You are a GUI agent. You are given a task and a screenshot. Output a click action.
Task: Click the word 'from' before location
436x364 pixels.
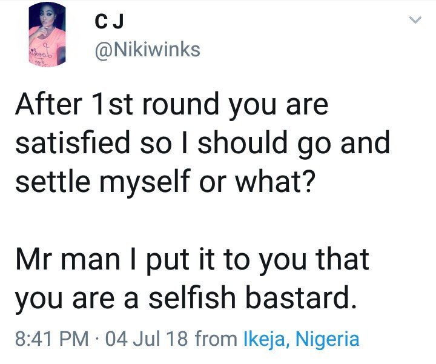(x=217, y=338)
